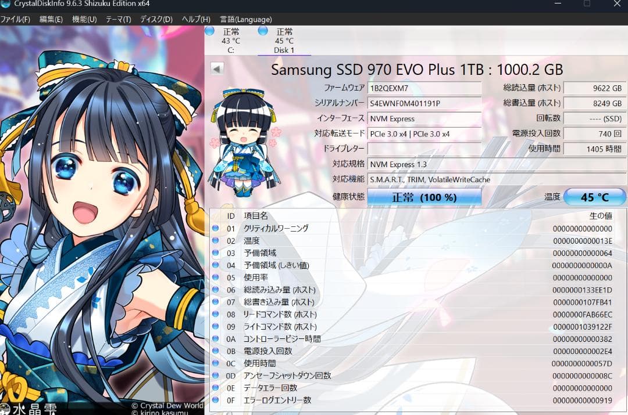Click the 正常 (100%) health status button
Screen dimensions: 628x415
coord(424,197)
